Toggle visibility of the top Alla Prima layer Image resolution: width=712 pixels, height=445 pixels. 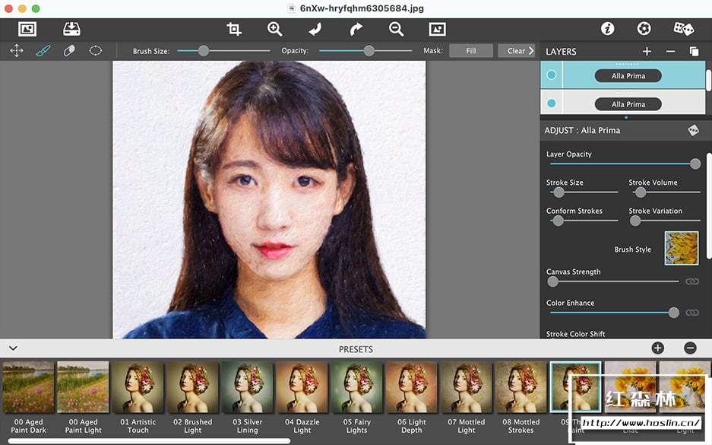(x=552, y=75)
